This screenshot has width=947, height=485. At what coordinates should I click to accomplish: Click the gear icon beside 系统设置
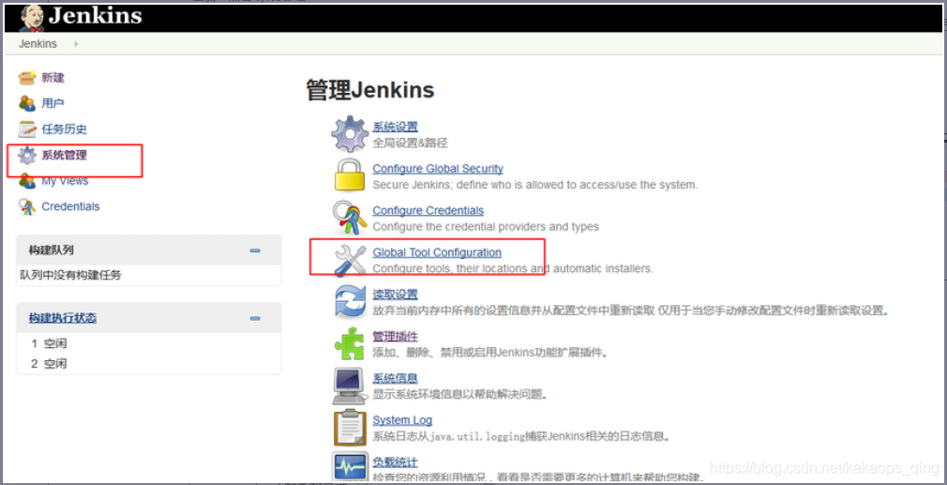[350, 134]
